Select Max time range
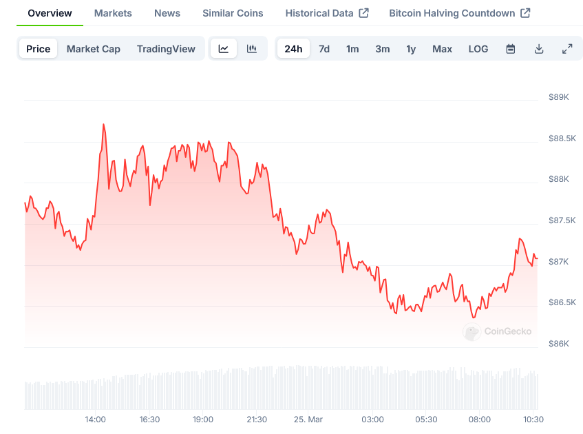Image resolution: width=583 pixels, height=434 pixels. tap(442, 49)
